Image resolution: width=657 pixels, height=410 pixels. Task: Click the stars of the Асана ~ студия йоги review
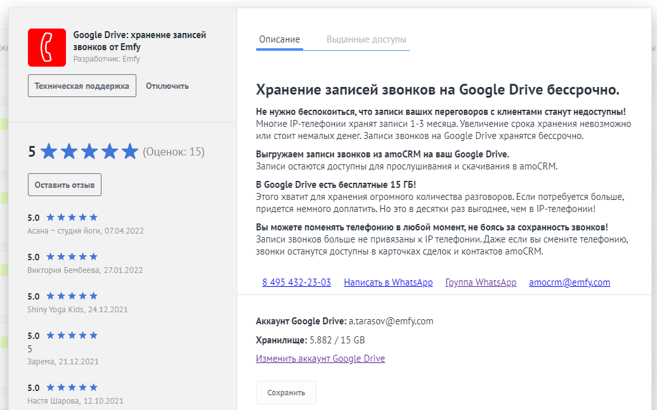click(72, 217)
